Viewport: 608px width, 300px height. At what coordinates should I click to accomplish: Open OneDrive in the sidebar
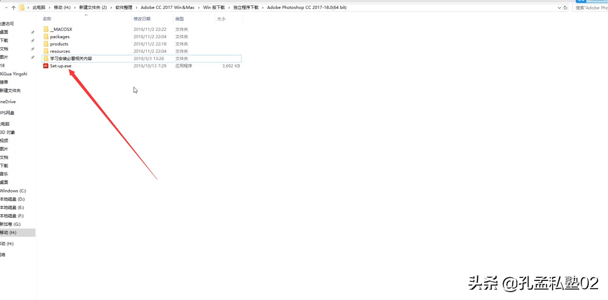(8, 102)
